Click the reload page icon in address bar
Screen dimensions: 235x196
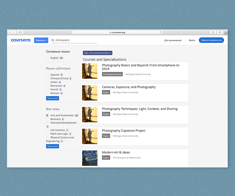pyautogui.click(x=161, y=32)
